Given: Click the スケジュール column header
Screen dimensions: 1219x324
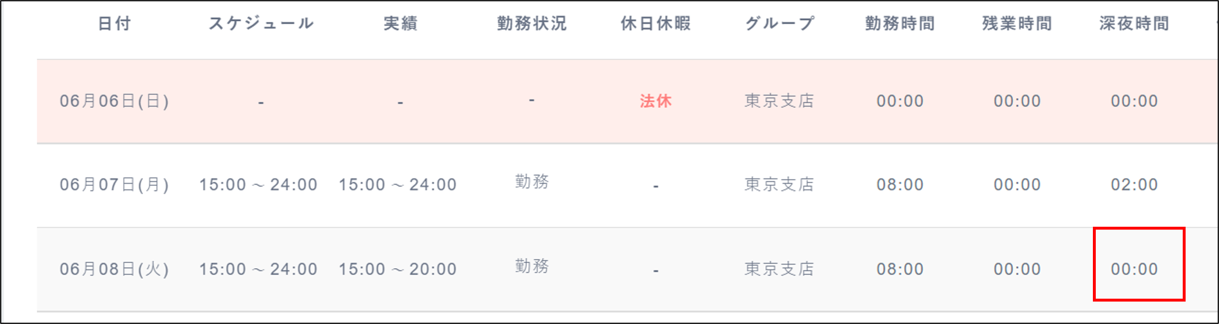Looking at the screenshot, I should tap(261, 24).
